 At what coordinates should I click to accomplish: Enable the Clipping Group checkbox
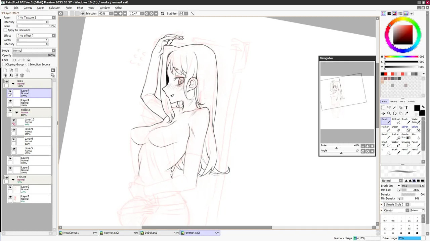4,64
